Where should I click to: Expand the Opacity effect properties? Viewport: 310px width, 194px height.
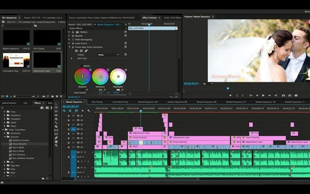tap(69, 36)
